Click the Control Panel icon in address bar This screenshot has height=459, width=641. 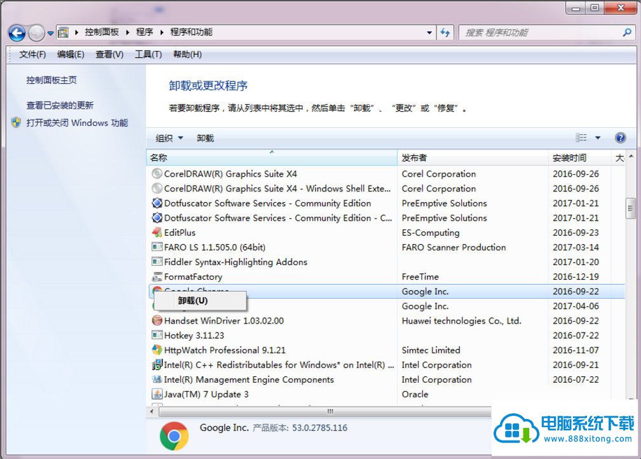click(63, 32)
